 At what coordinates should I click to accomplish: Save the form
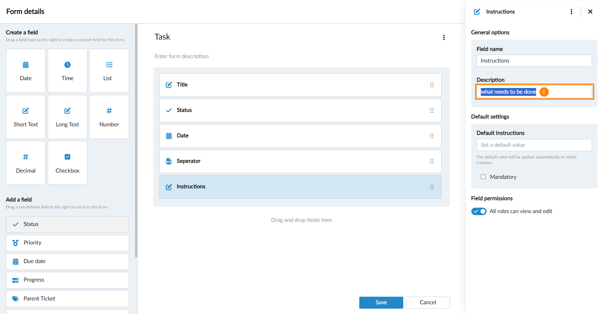point(381,302)
